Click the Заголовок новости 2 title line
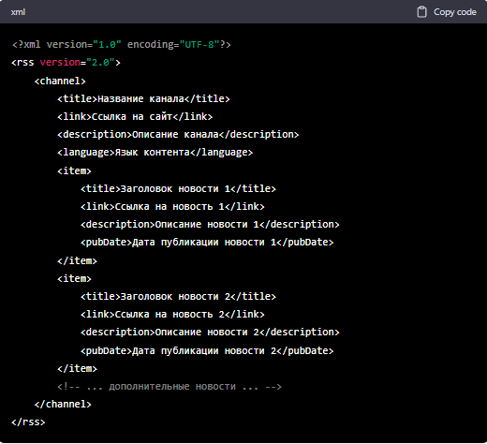This screenshot has height=444, width=487. pos(178,296)
